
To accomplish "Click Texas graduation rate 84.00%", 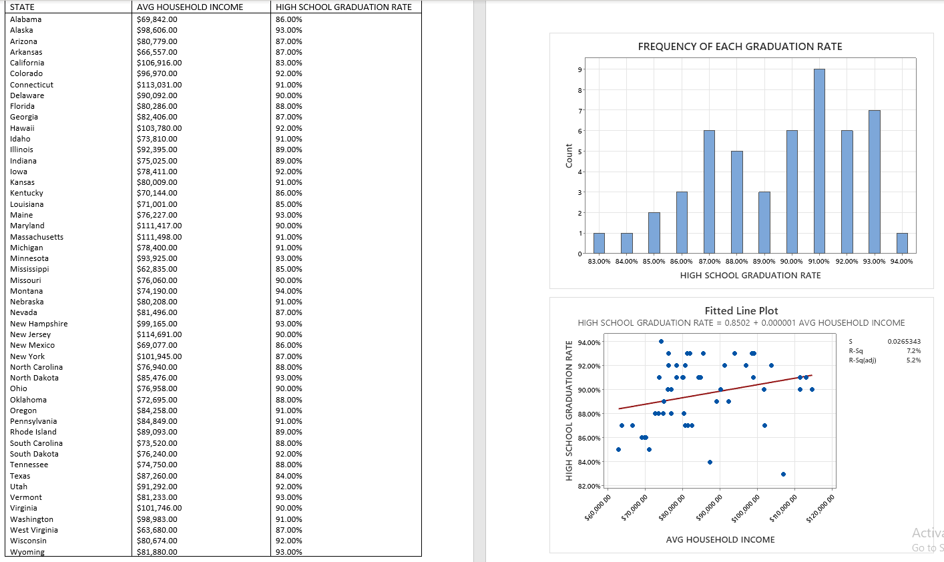I will click(x=289, y=476).
